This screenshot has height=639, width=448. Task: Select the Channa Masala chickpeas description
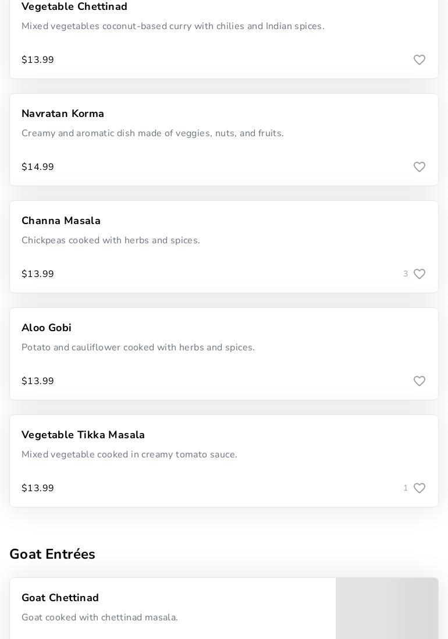click(x=111, y=240)
